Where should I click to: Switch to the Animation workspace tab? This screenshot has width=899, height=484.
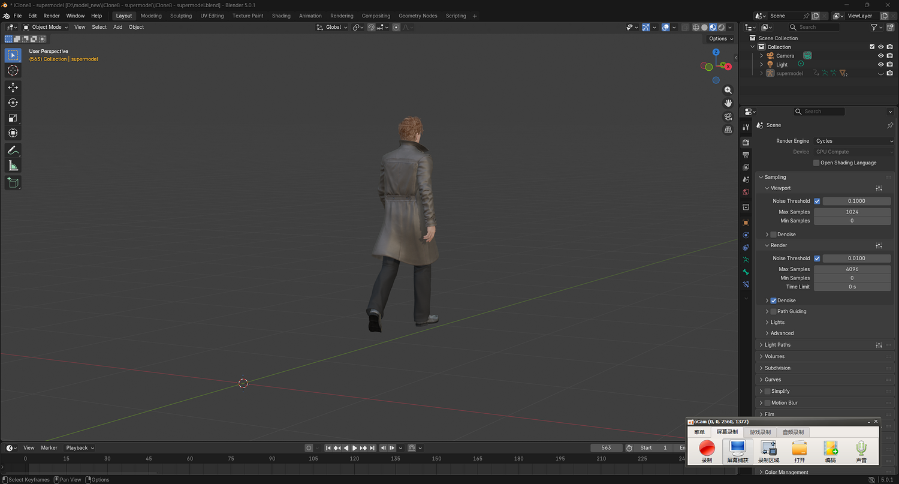coord(310,16)
